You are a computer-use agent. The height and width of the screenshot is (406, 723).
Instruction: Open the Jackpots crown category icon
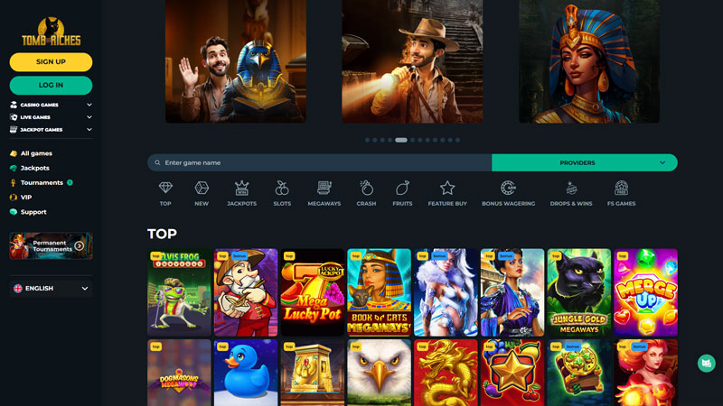[x=241, y=189]
